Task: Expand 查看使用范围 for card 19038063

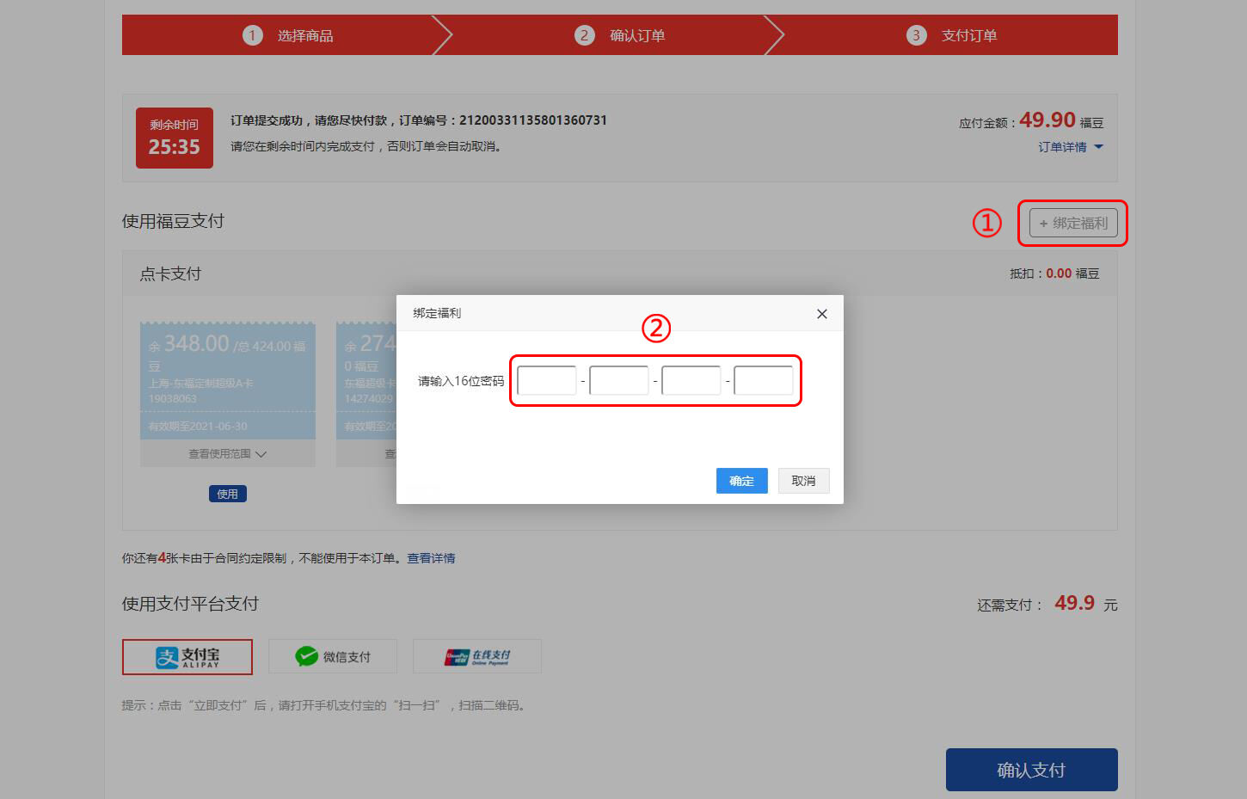Action: [x=227, y=453]
